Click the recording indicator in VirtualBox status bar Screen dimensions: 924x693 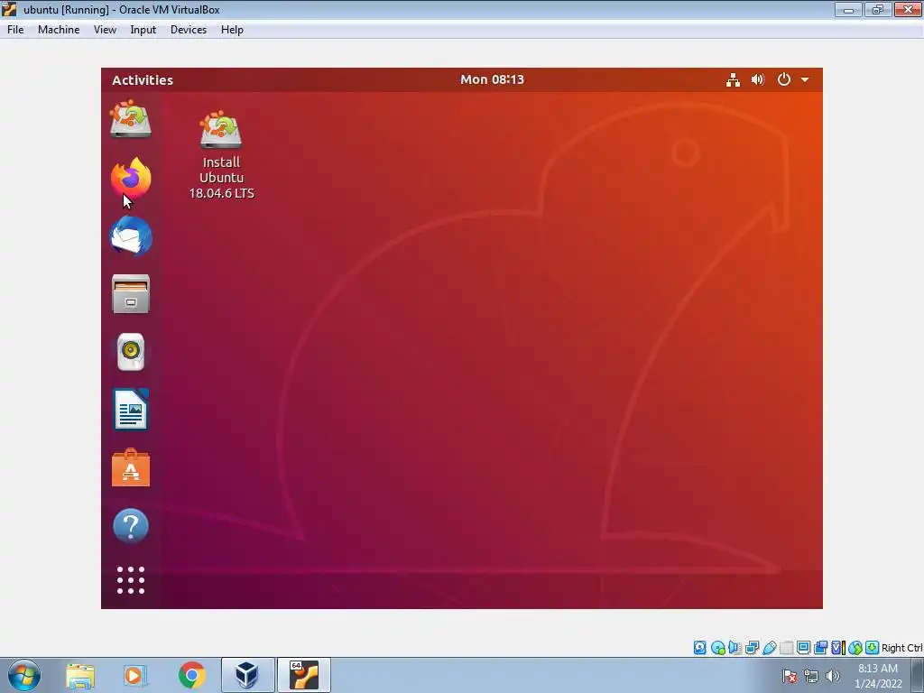pos(820,648)
